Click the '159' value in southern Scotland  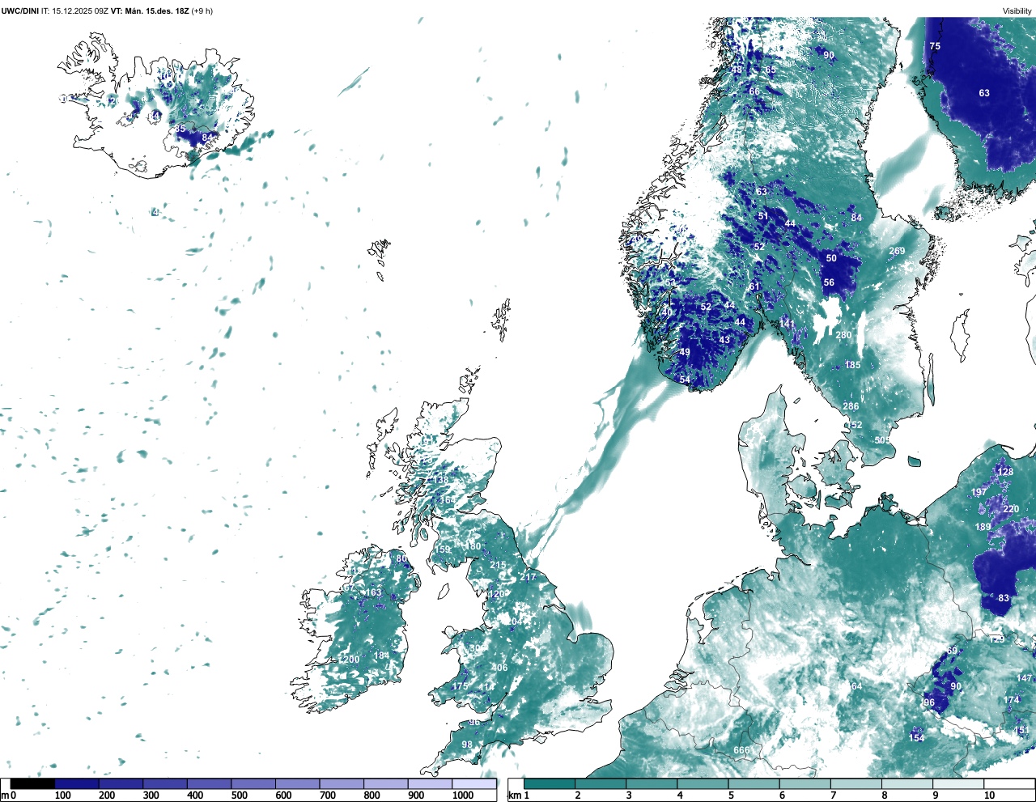tap(443, 550)
